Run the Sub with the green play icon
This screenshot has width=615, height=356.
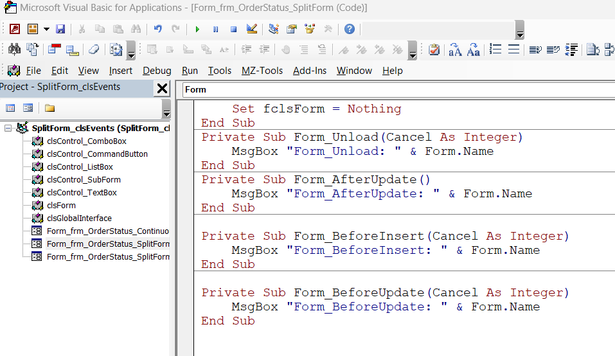click(197, 30)
